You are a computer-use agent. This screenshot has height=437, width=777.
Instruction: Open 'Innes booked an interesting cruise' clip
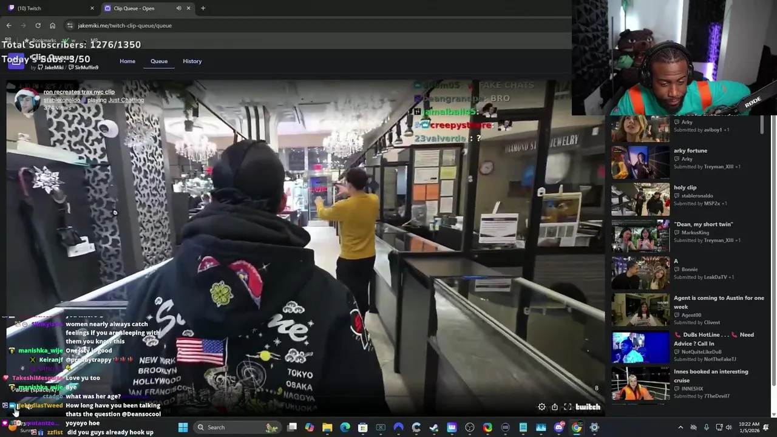(x=711, y=376)
